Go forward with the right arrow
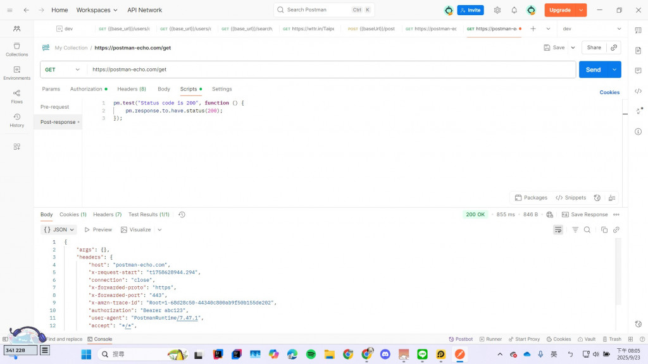This screenshot has width=648, height=364. point(41,10)
